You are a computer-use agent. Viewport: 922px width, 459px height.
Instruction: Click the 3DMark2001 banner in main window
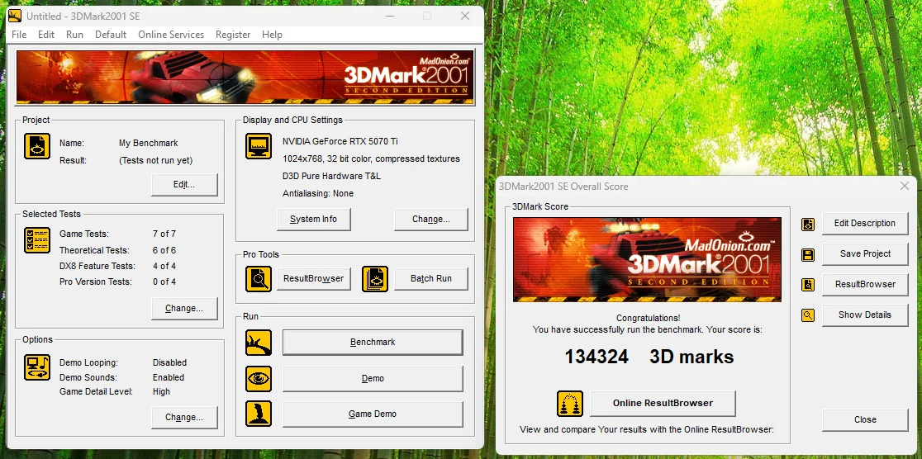(245, 77)
